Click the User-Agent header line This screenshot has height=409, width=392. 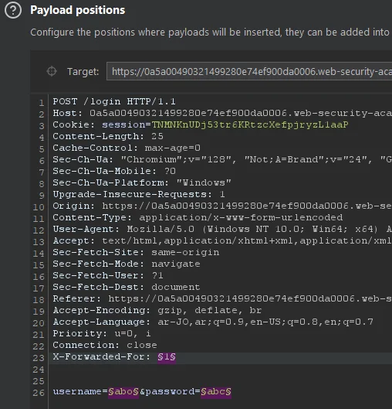(222, 229)
